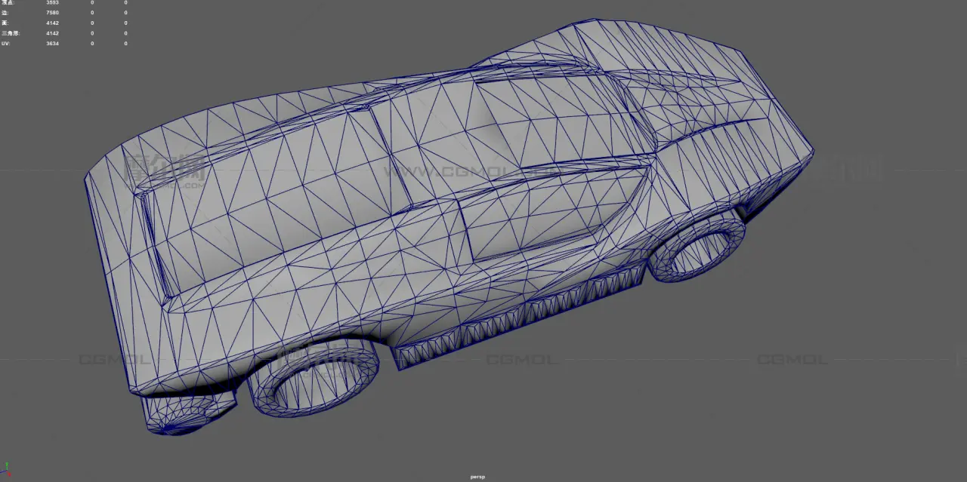Click the persp camera name label
967x482 pixels.
(476, 477)
